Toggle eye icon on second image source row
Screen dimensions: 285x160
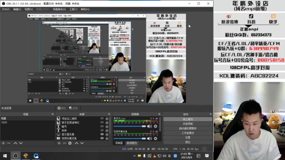[102, 122]
